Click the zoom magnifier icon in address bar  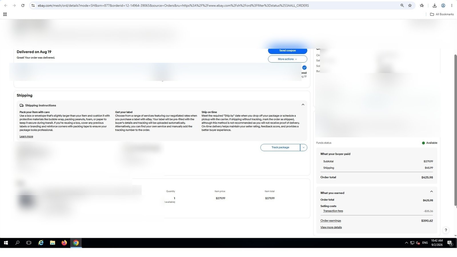tap(402, 5)
